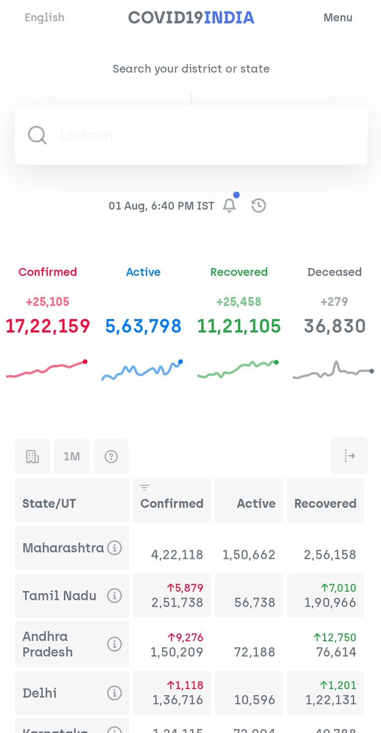
Task: Open the table help question icon
Action: tap(111, 456)
